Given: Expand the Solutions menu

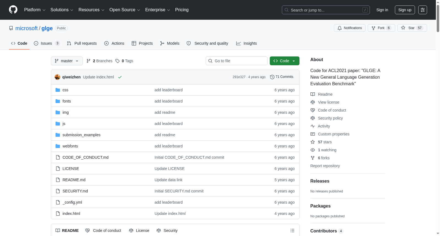Looking at the screenshot, I should point(62,10).
